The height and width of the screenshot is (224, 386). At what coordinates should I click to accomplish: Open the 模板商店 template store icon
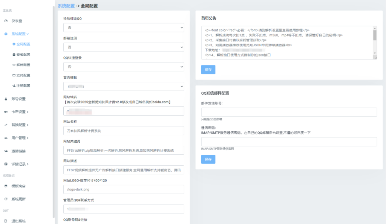point(6,186)
